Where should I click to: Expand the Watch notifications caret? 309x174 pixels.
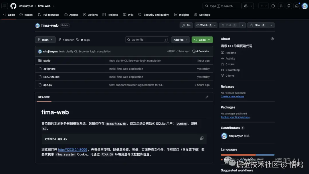pyautogui.click(x=215, y=25)
